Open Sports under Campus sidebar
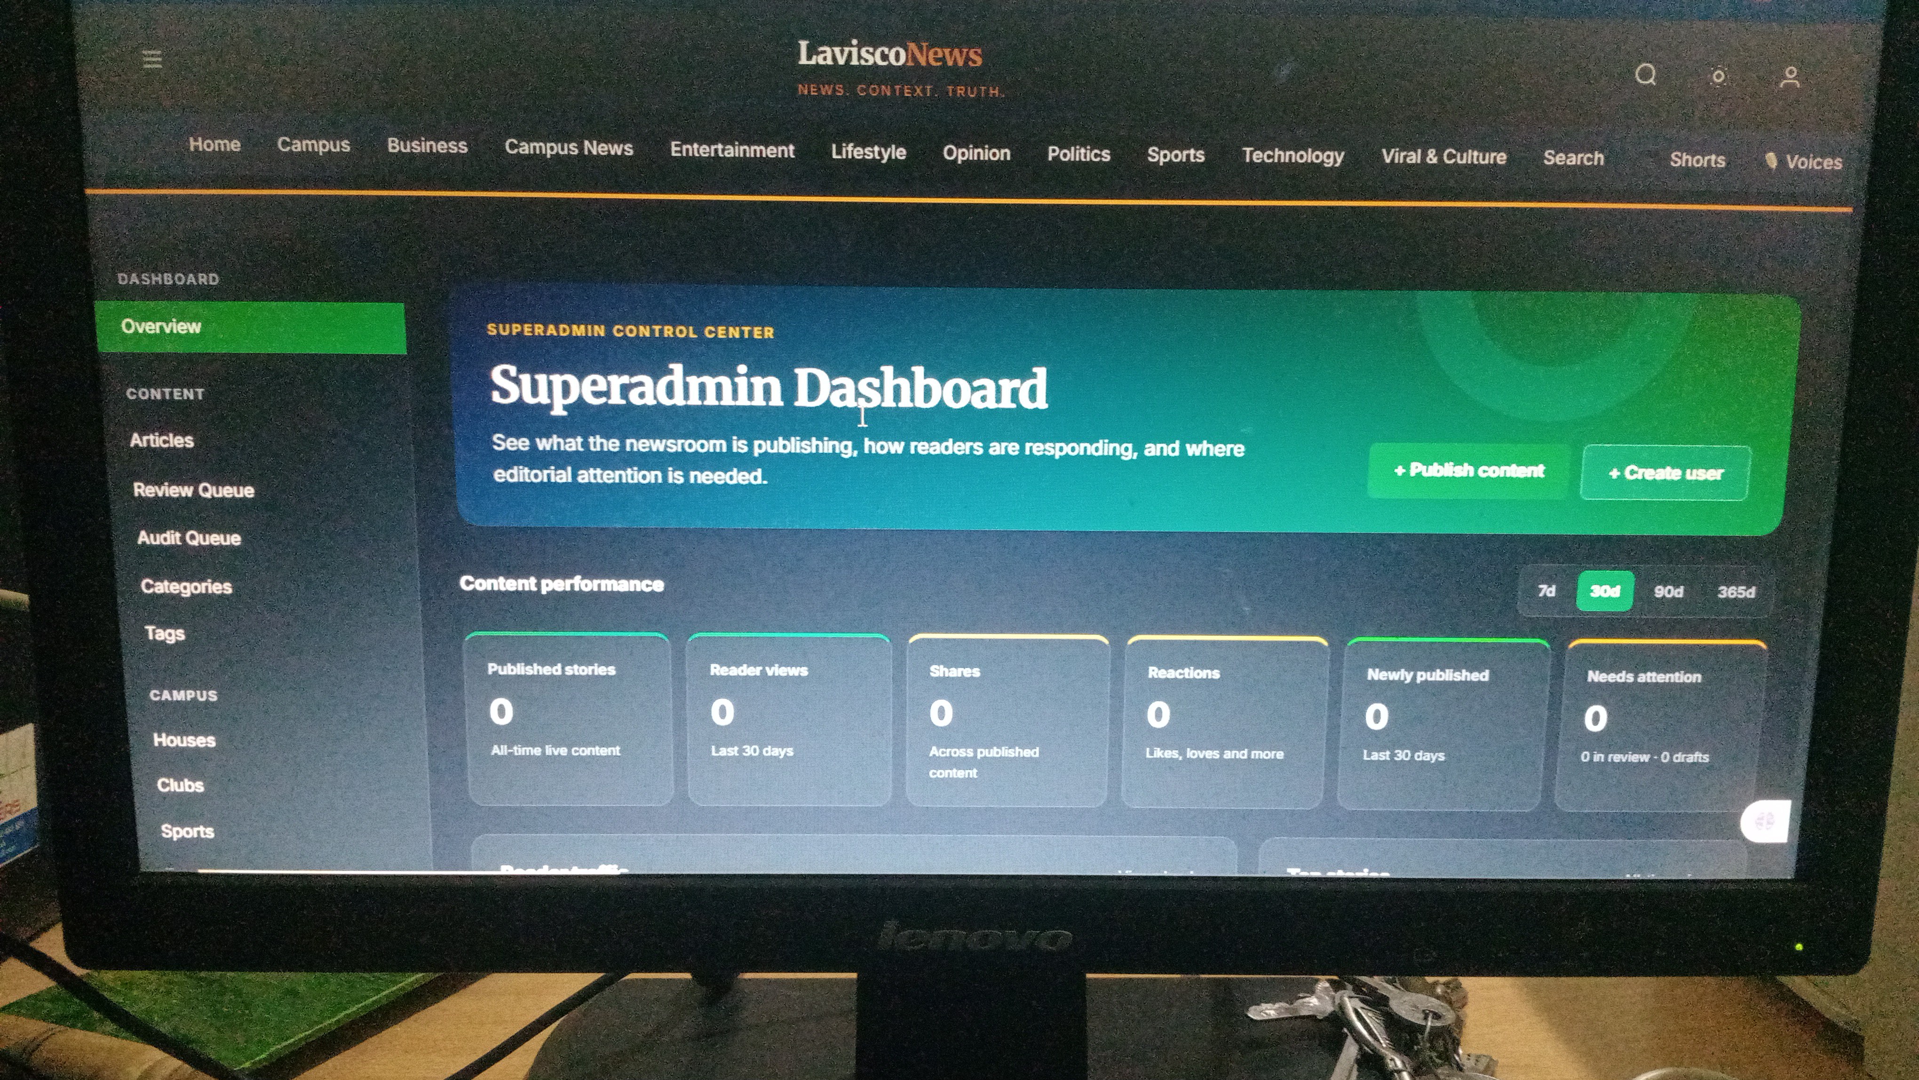The image size is (1919, 1080). click(x=188, y=831)
